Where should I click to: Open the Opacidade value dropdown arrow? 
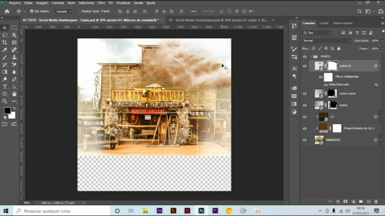tap(382, 41)
